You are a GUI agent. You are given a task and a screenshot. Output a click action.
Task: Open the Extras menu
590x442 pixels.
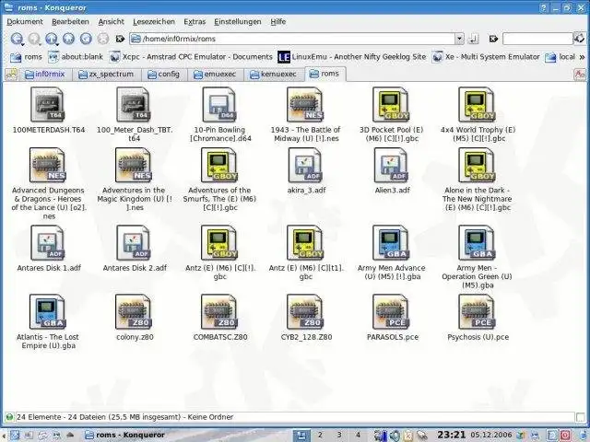coord(195,22)
